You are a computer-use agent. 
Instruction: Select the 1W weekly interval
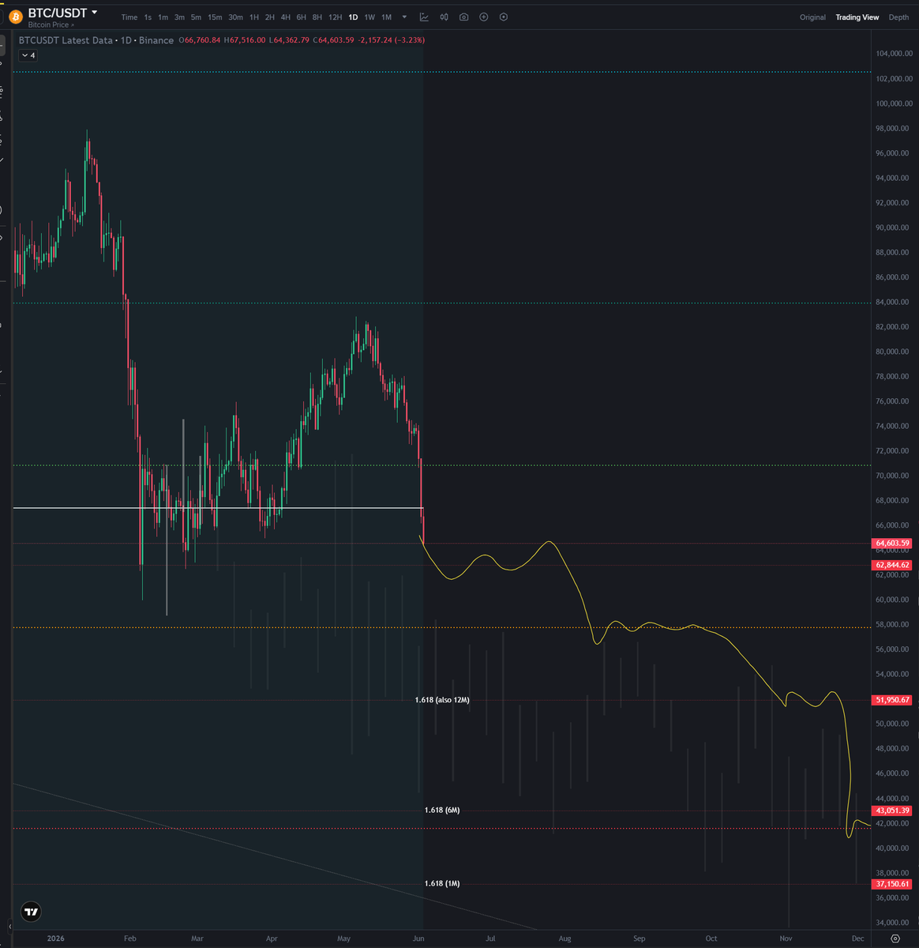pos(369,17)
